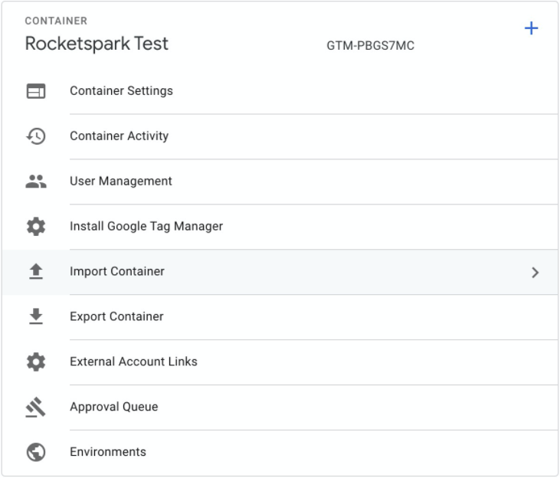Click the Environments globe icon

pos(36,452)
